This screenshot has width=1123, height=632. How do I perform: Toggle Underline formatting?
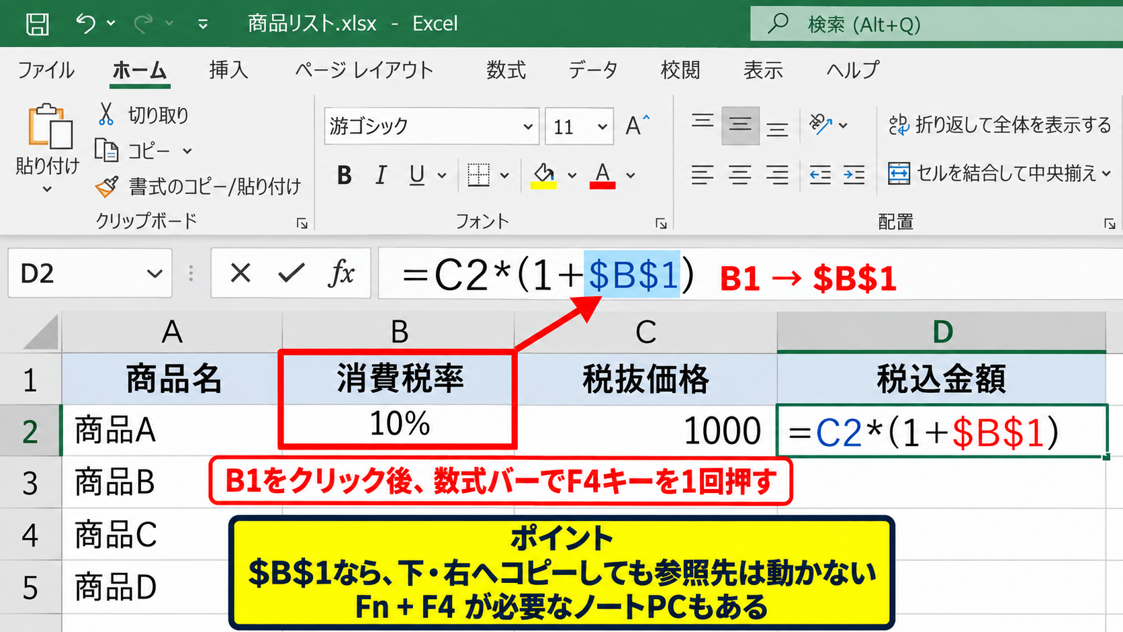point(417,175)
